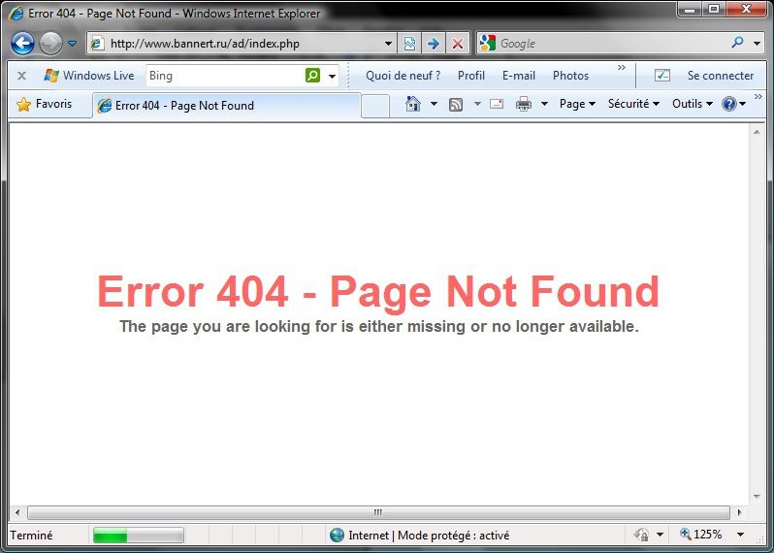Click the Home page icon
The width and height of the screenshot is (774, 553).
pyautogui.click(x=413, y=104)
